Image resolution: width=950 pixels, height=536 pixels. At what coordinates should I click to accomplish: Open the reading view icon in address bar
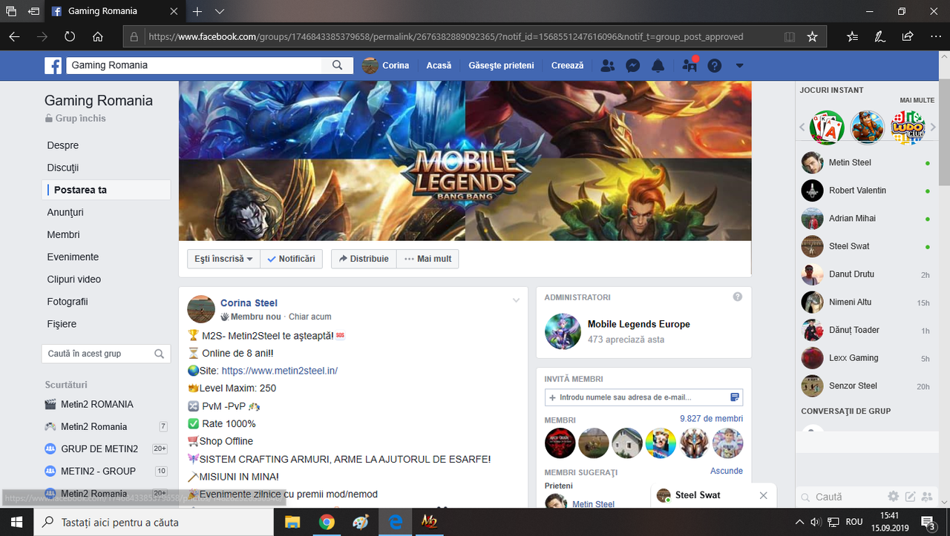790,36
